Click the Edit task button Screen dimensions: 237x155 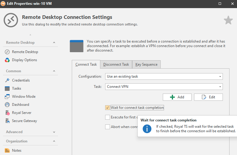pyautogui.click(x=208, y=97)
